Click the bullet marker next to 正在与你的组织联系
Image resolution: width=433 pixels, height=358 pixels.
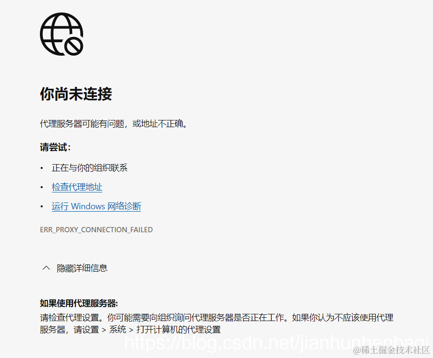pos(43,168)
